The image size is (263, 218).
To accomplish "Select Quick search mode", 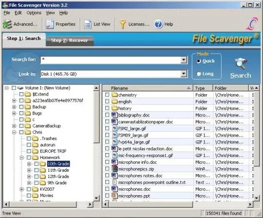I will click(199, 61).
